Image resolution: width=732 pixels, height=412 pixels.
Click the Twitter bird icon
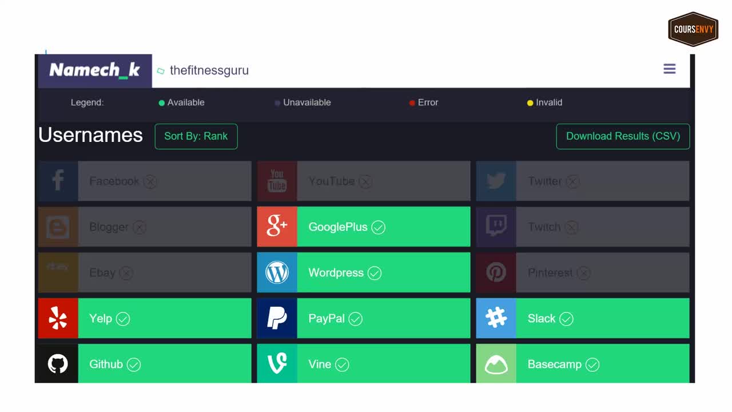pyautogui.click(x=496, y=181)
